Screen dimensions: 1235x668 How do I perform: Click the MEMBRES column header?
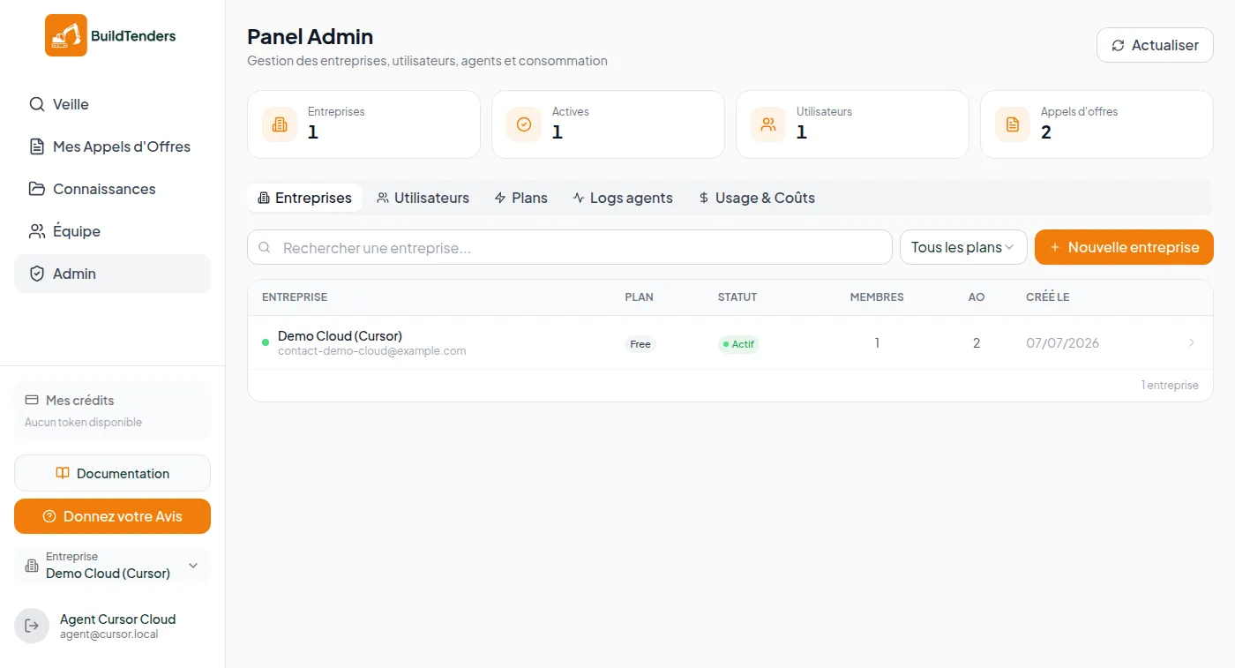tap(877, 297)
